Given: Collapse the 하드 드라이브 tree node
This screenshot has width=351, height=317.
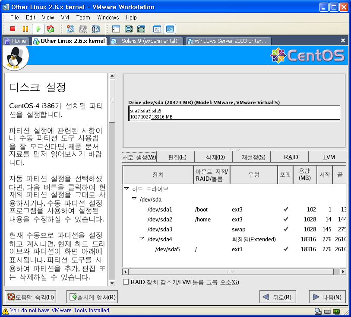Looking at the screenshot, I should click(x=126, y=189).
